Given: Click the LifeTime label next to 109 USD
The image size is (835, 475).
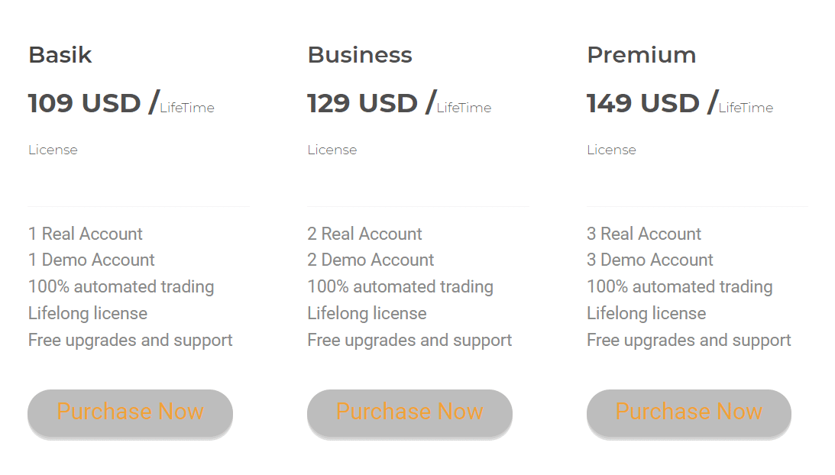Looking at the screenshot, I should point(186,108).
